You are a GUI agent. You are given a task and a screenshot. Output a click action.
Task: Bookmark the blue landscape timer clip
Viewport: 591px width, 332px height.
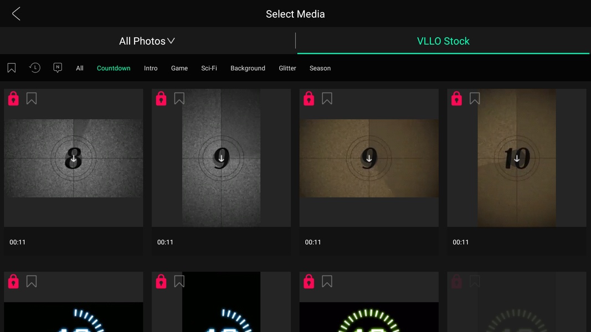click(x=32, y=282)
